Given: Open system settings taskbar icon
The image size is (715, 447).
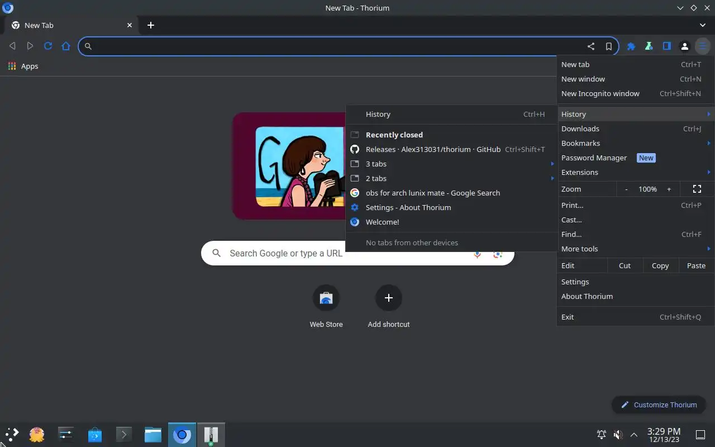Looking at the screenshot, I should pos(66,434).
